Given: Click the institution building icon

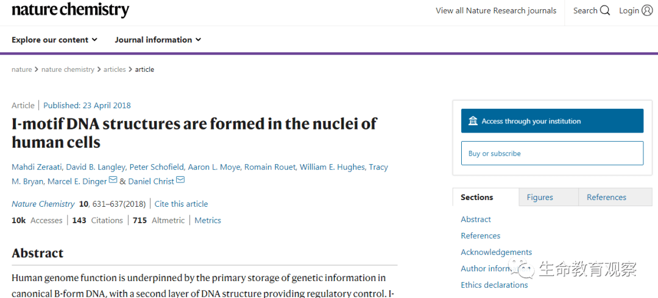Looking at the screenshot, I should click(473, 121).
